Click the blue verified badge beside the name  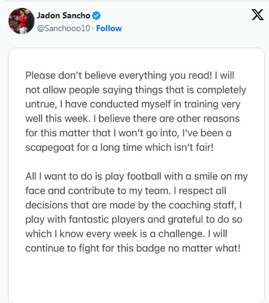point(96,16)
